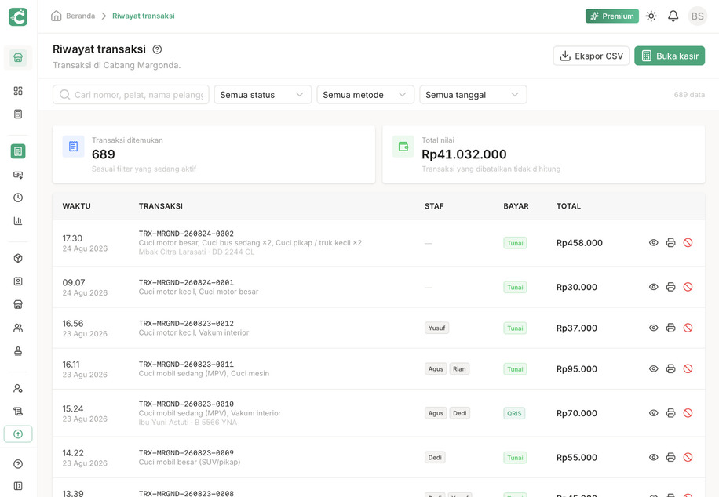Image resolution: width=719 pixels, height=497 pixels.
Task: Click the TOTAL column header
Action: pos(568,206)
